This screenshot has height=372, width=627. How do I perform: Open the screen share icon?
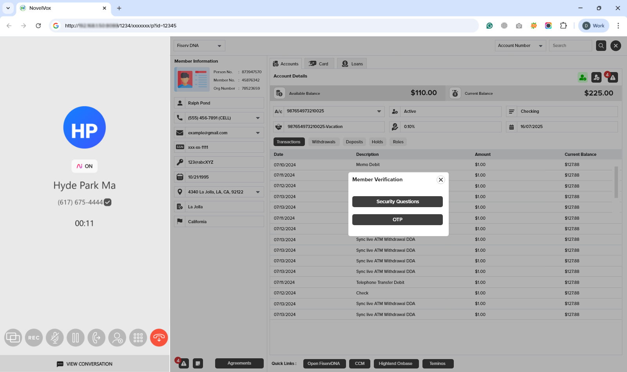click(x=13, y=338)
